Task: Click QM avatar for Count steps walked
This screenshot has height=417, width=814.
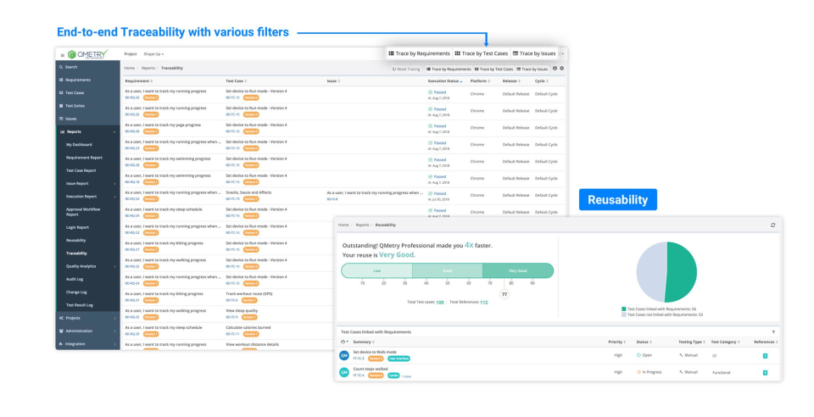Action: (x=343, y=372)
